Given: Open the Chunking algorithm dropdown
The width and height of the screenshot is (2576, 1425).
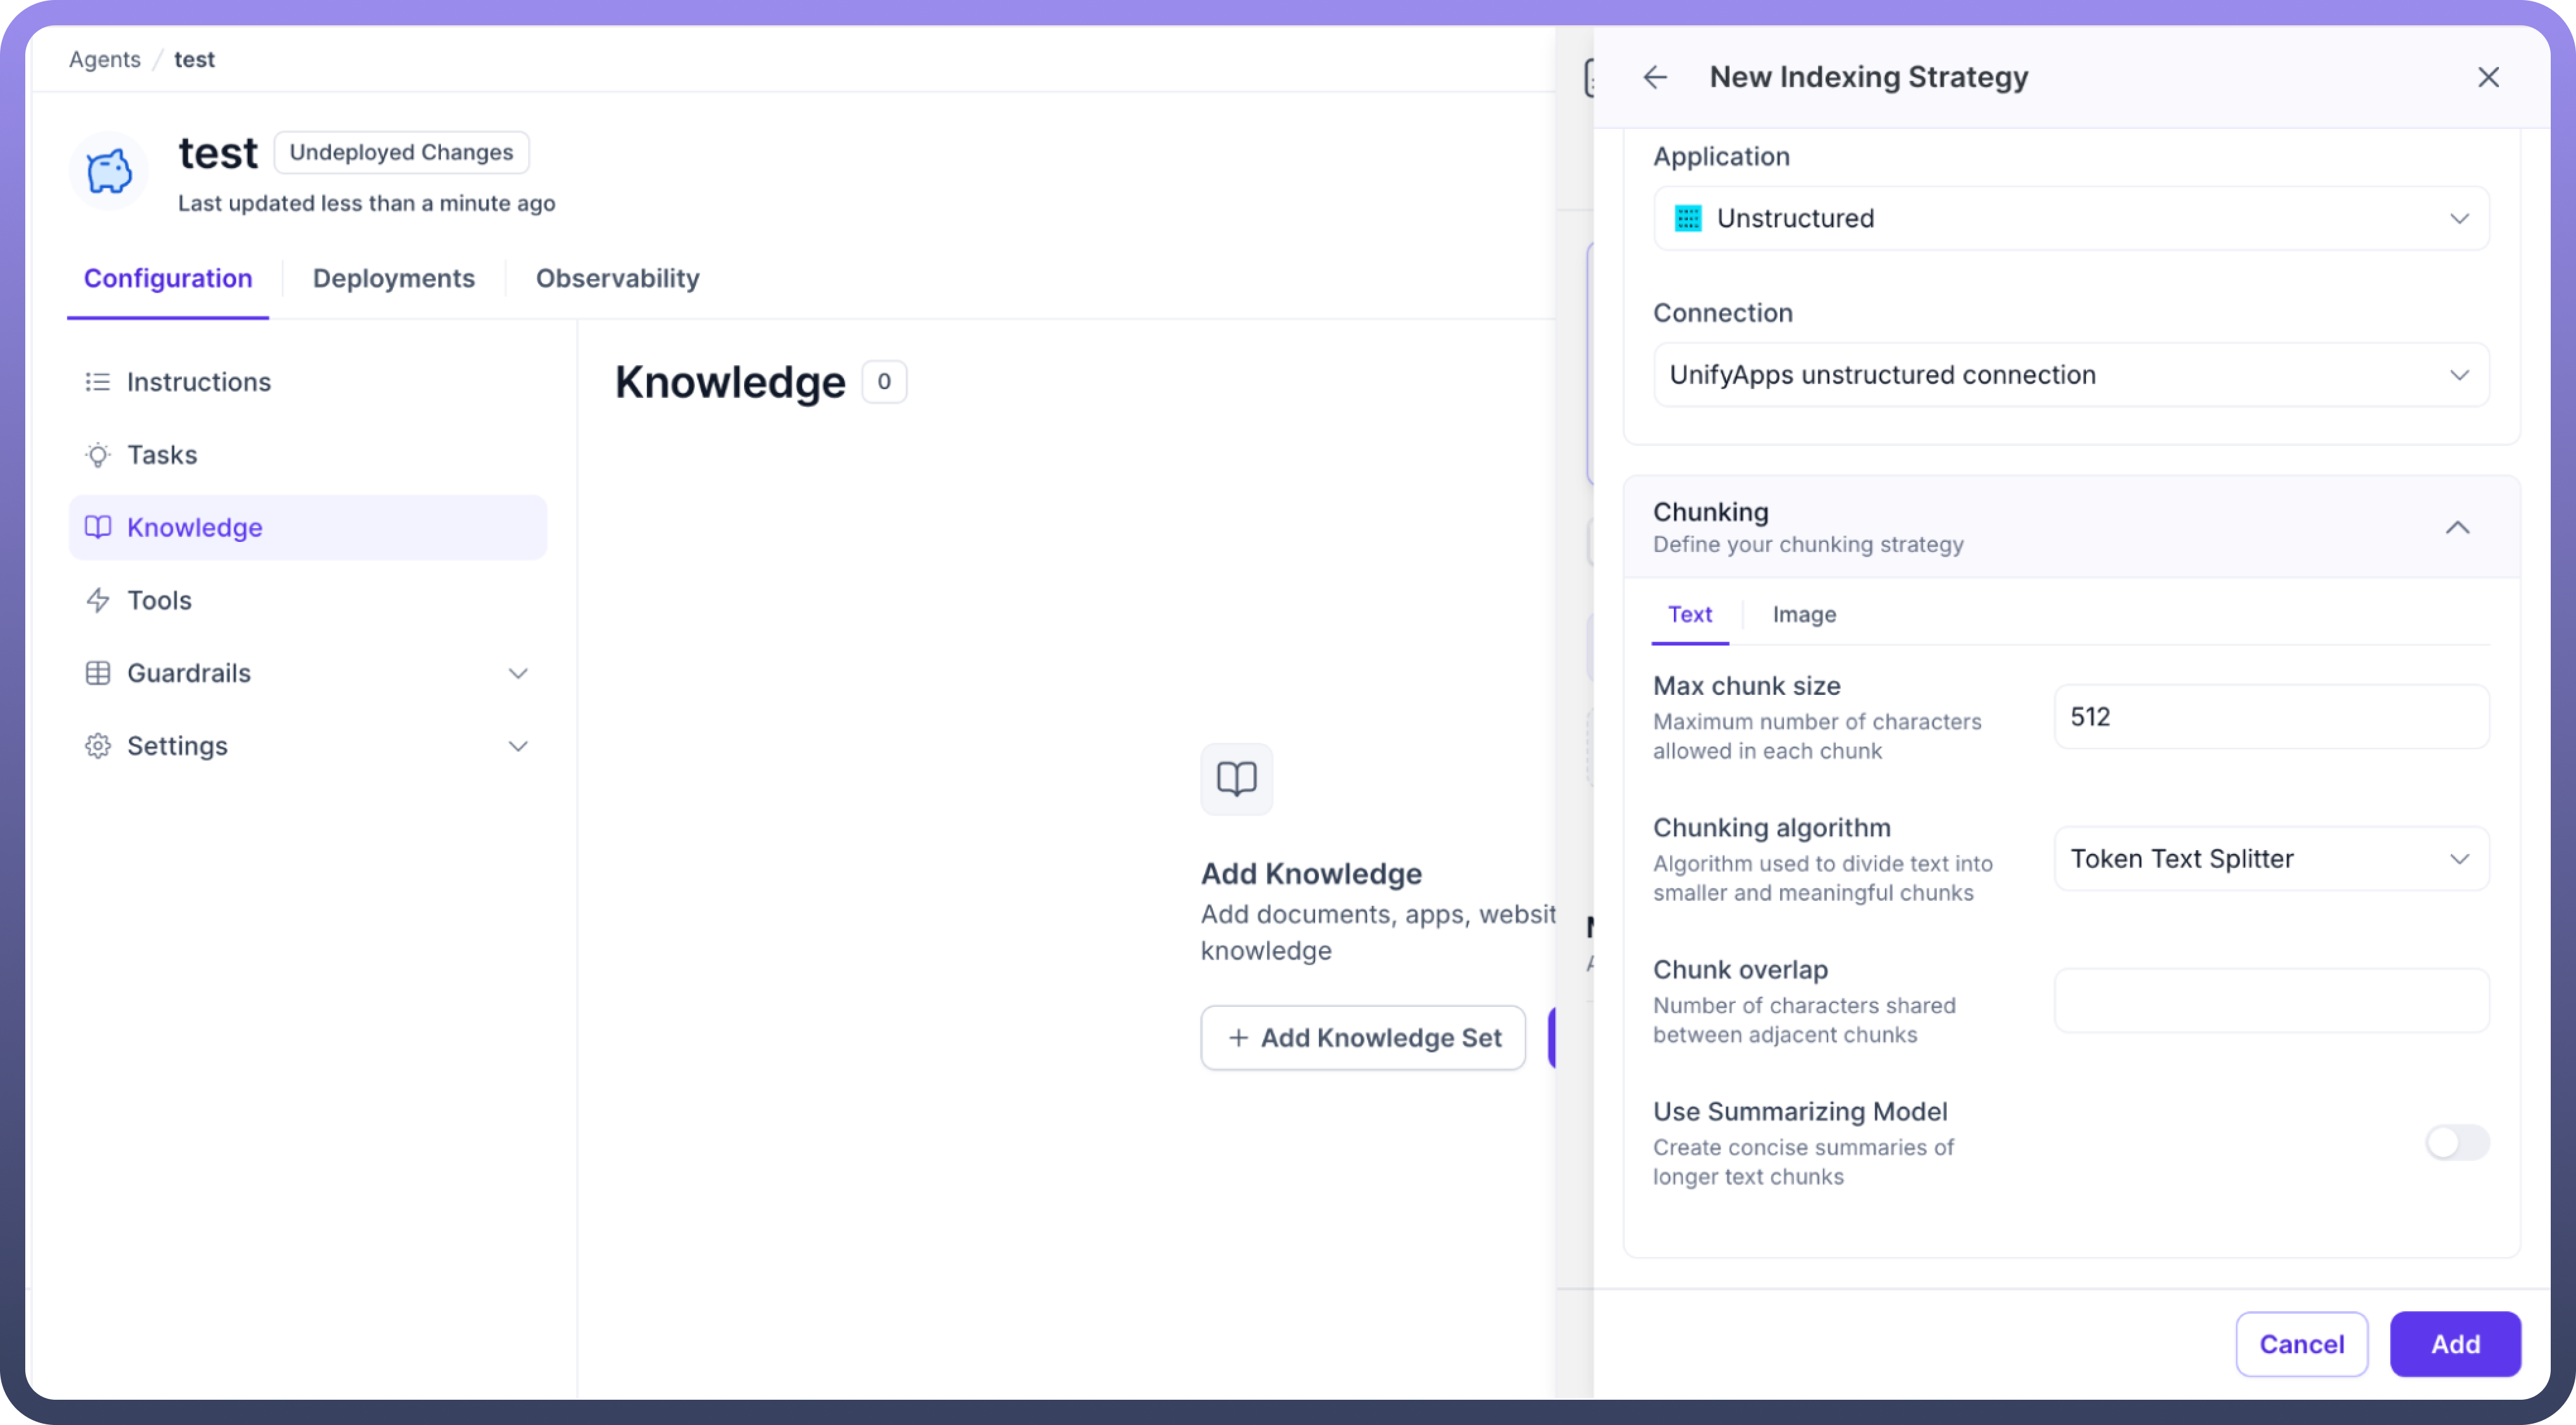Looking at the screenshot, I should 2270,858.
